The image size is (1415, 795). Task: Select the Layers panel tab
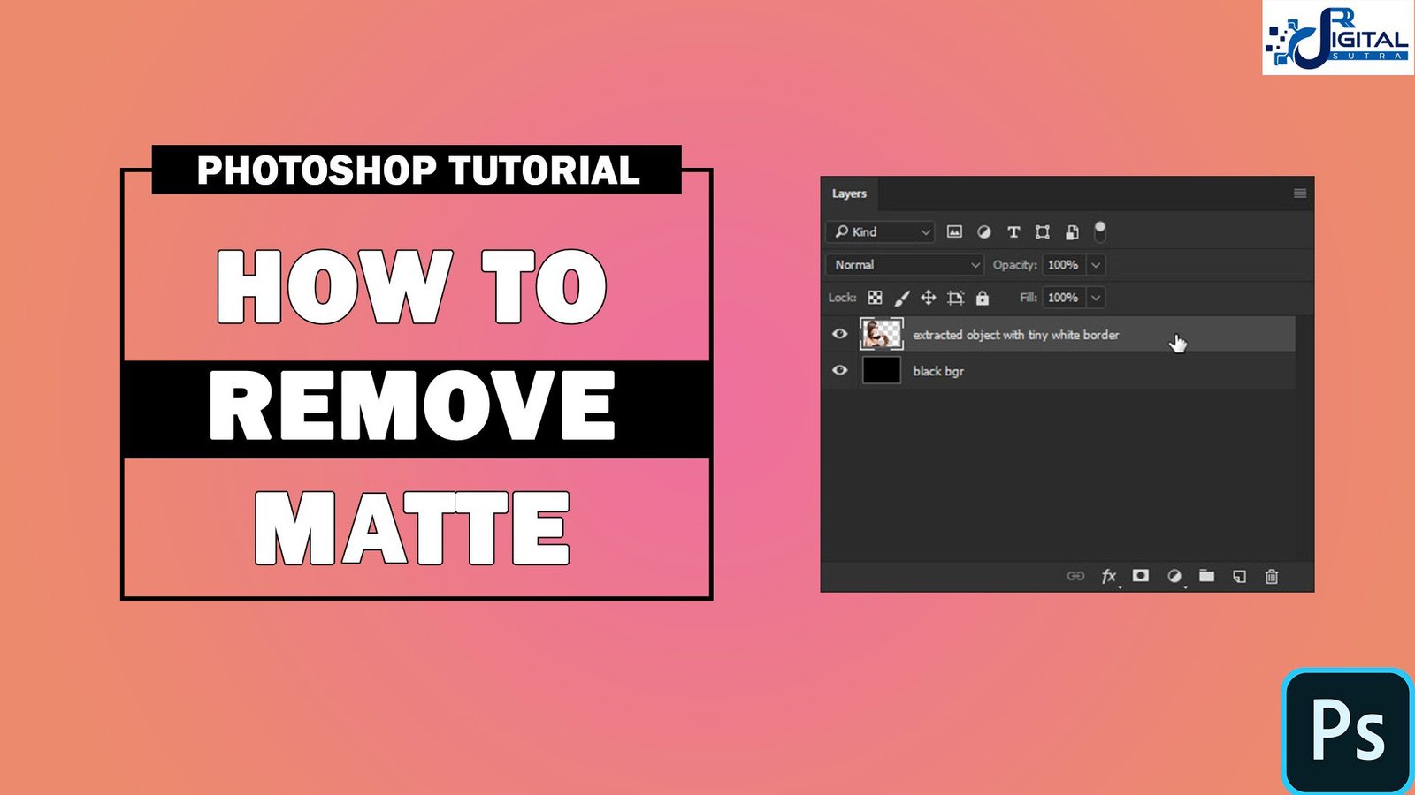pos(849,193)
